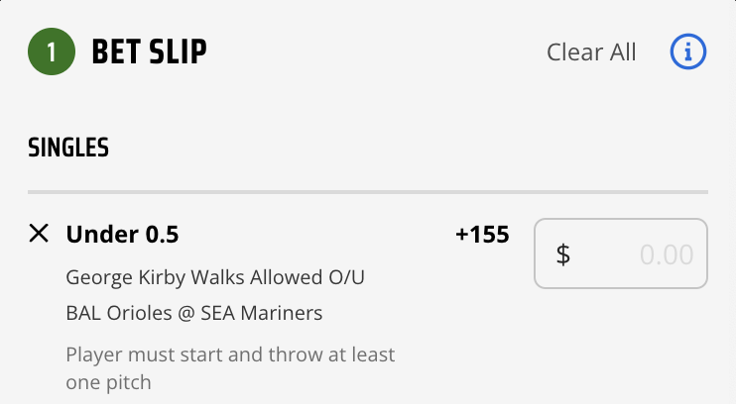Focus the wager amount input field
Screen dimensions: 736x404
pyautogui.click(x=621, y=253)
